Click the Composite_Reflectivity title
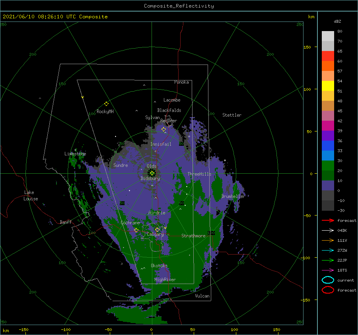The height and width of the screenshot is (335, 358). pos(179,6)
